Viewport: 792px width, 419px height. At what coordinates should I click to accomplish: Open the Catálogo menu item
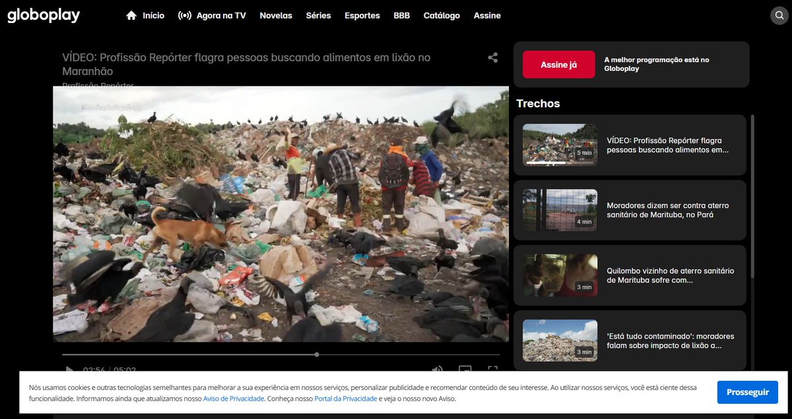pyautogui.click(x=442, y=15)
